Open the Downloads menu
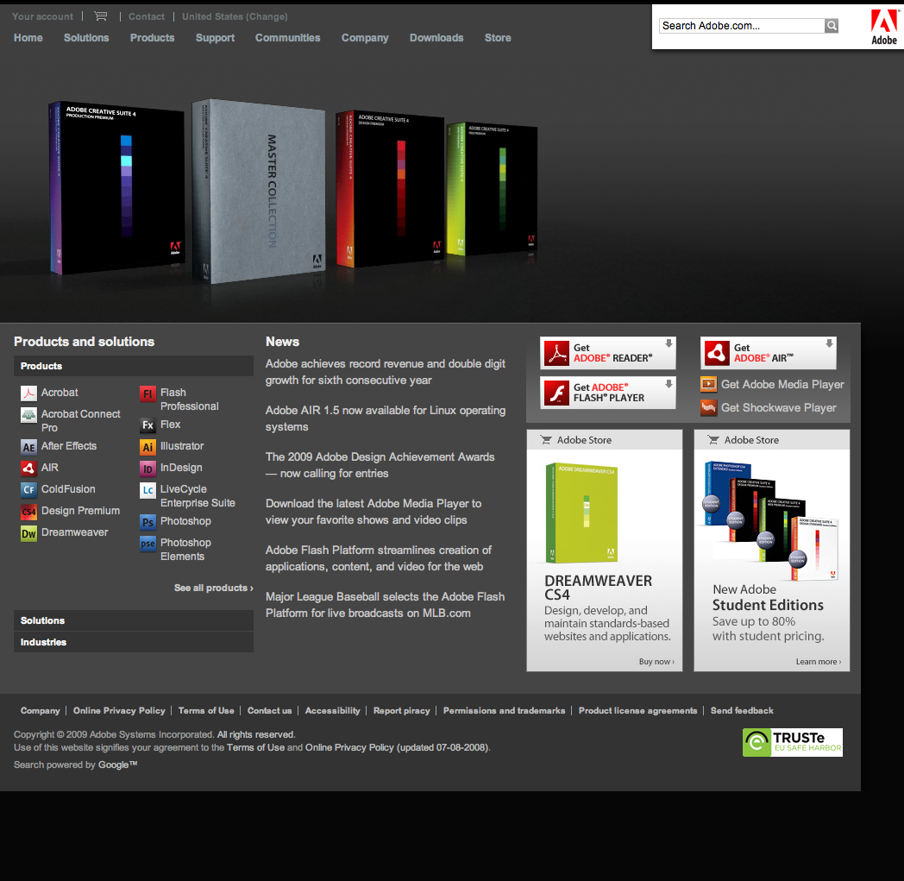Viewport: 904px width, 881px height. tap(436, 38)
